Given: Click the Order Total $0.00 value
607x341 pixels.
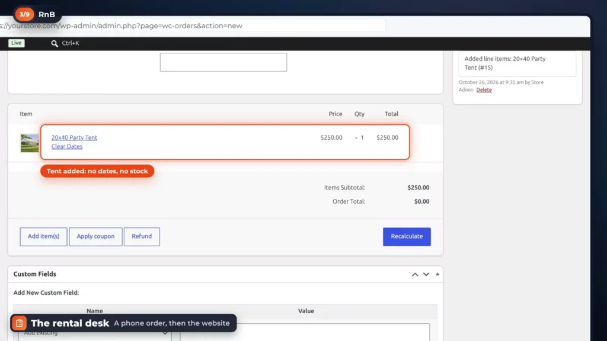Looking at the screenshot, I should [421, 201].
